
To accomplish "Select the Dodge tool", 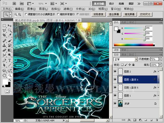I will [x=10, y=55].
